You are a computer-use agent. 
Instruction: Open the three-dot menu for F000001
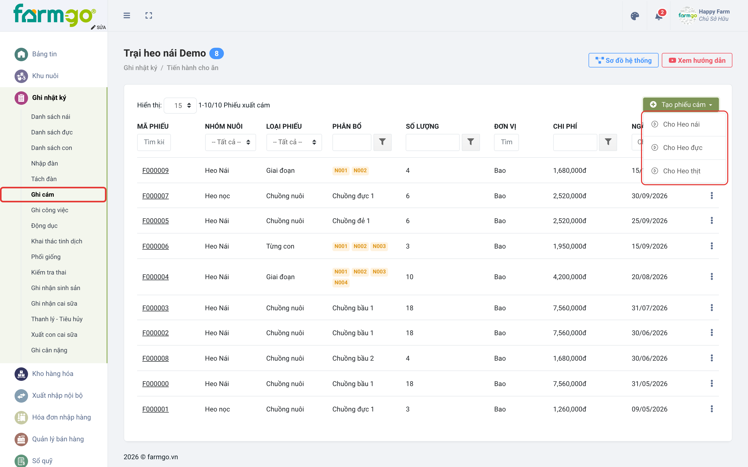point(712,409)
